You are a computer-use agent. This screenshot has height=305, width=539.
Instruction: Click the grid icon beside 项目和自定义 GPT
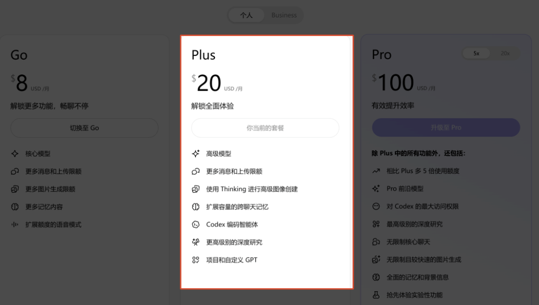click(x=196, y=260)
